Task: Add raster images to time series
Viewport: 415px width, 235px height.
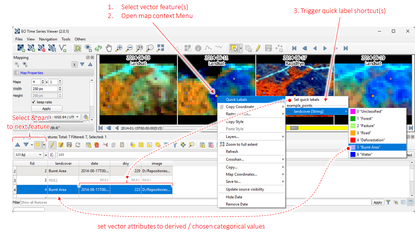Action: click(x=21, y=48)
